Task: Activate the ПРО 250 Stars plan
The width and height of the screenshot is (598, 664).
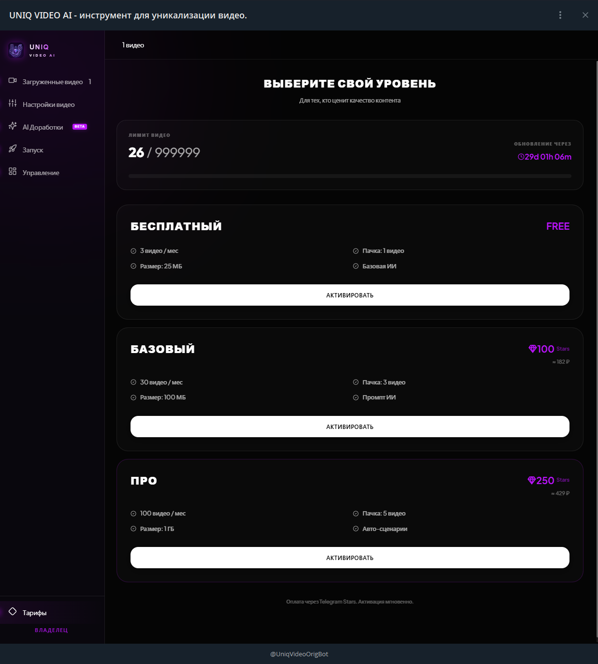Action: pyautogui.click(x=350, y=558)
